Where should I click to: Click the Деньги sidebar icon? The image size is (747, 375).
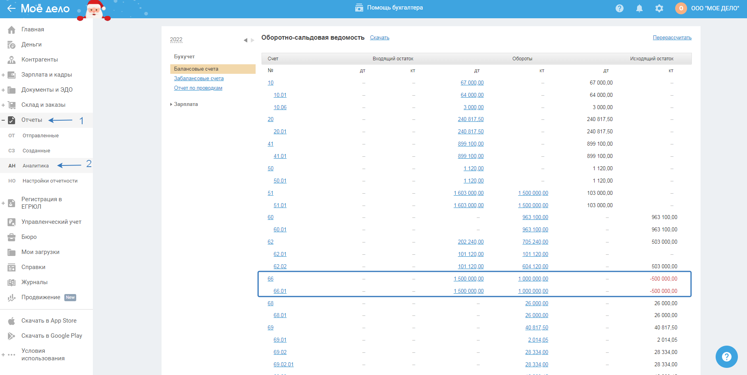12,45
